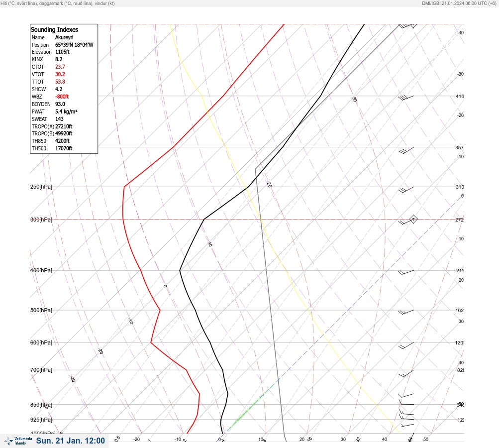Image resolution: width=499 pixels, height=448 pixels.
Task: Click the 300[hPa] pressure label
Action: (x=41, y=220)
